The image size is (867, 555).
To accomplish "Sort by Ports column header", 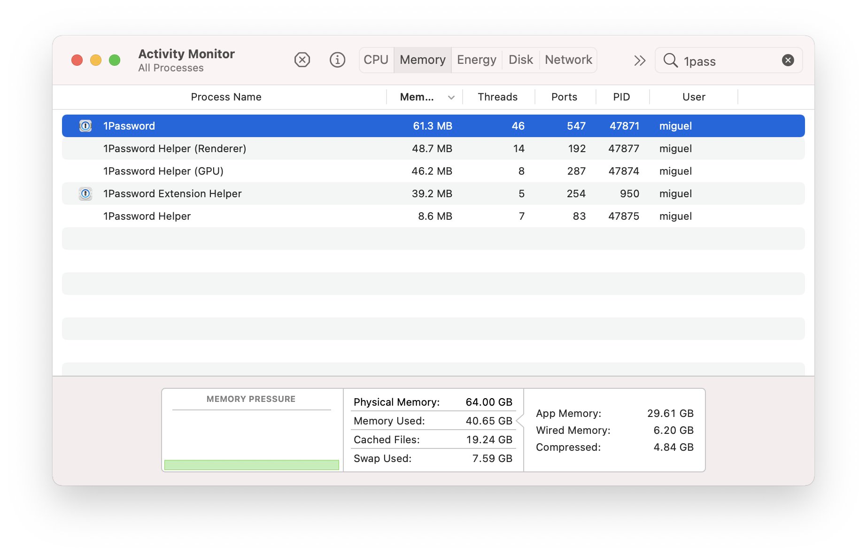I will pos(564,97).
